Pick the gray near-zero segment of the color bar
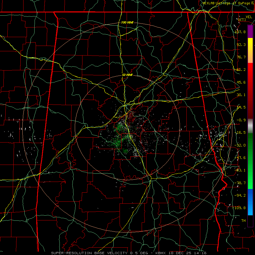 tap(250, 126)
